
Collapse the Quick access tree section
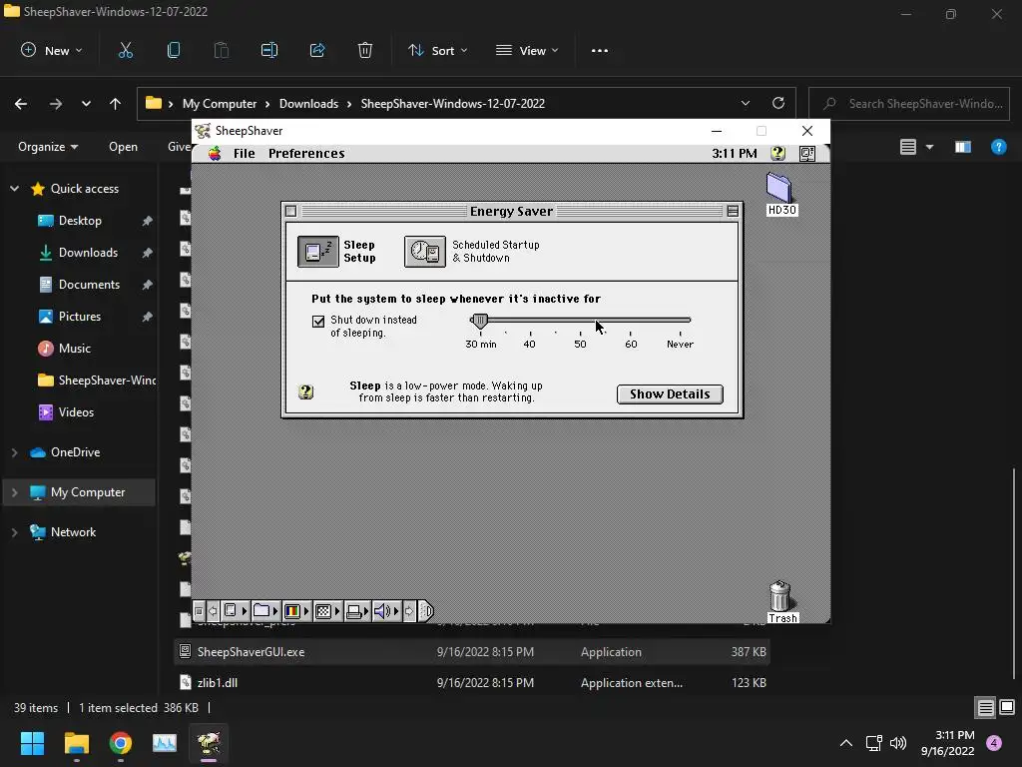14,189
